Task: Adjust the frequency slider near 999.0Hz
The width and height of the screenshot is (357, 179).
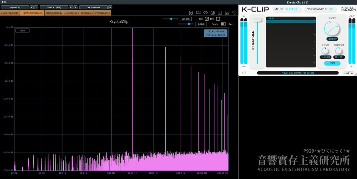Action: click(170, 19)
